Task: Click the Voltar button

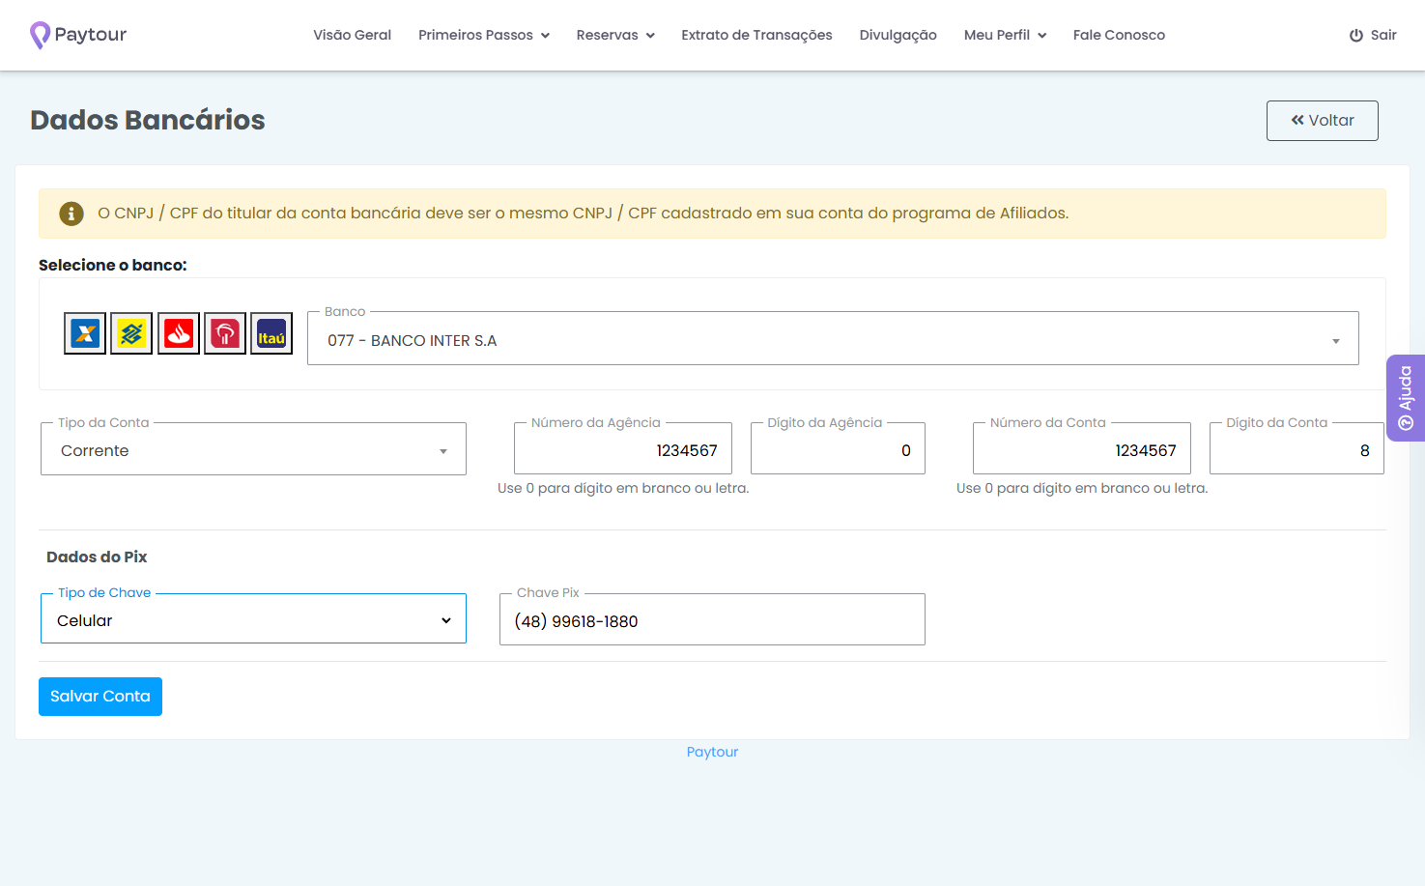Action: tap(1323, 121)
